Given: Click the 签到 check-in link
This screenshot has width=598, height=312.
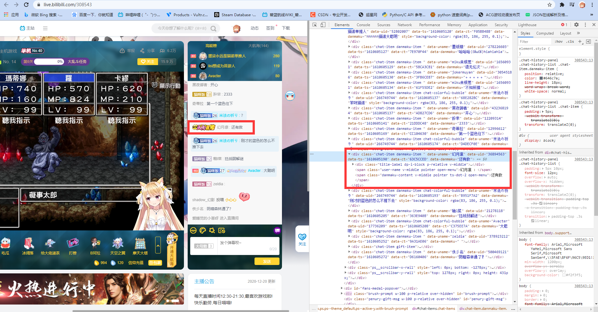Looking at the screenshot, I should pos(270,28).
